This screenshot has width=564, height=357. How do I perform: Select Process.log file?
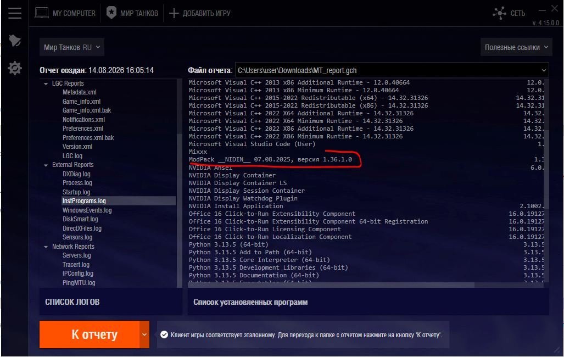(77, 183)
